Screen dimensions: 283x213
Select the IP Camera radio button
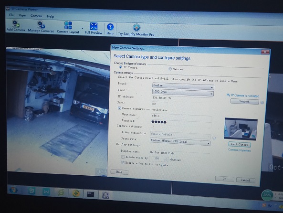click(x=121, y=67)
